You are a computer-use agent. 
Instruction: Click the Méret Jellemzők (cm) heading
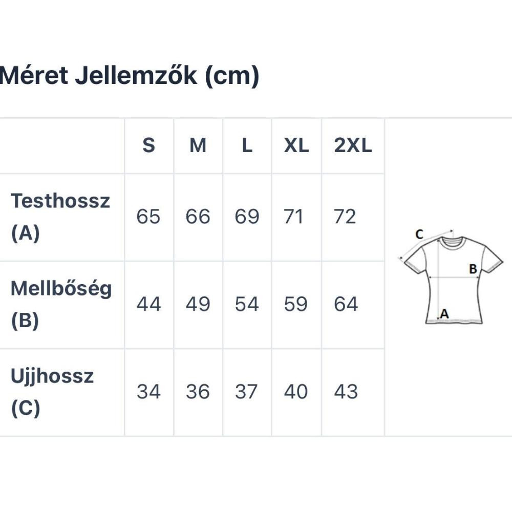[x=130, y=76]
